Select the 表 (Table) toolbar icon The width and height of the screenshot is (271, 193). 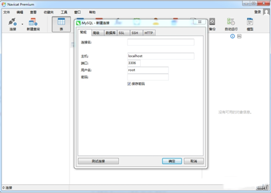tap(62, 24)
